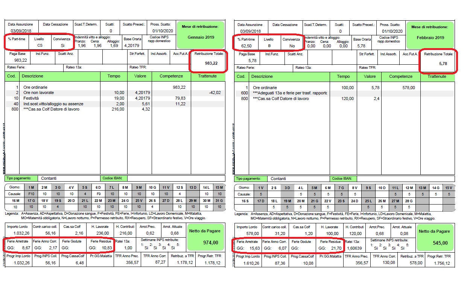Screen dimensions: 464x285
Task: Click the Trattenute value -42,02
Action: tap(216, 92)
